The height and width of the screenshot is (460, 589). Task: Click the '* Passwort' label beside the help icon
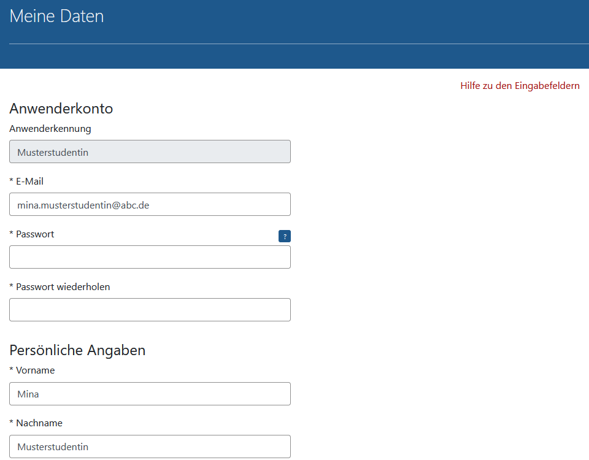tap(31, 234)
